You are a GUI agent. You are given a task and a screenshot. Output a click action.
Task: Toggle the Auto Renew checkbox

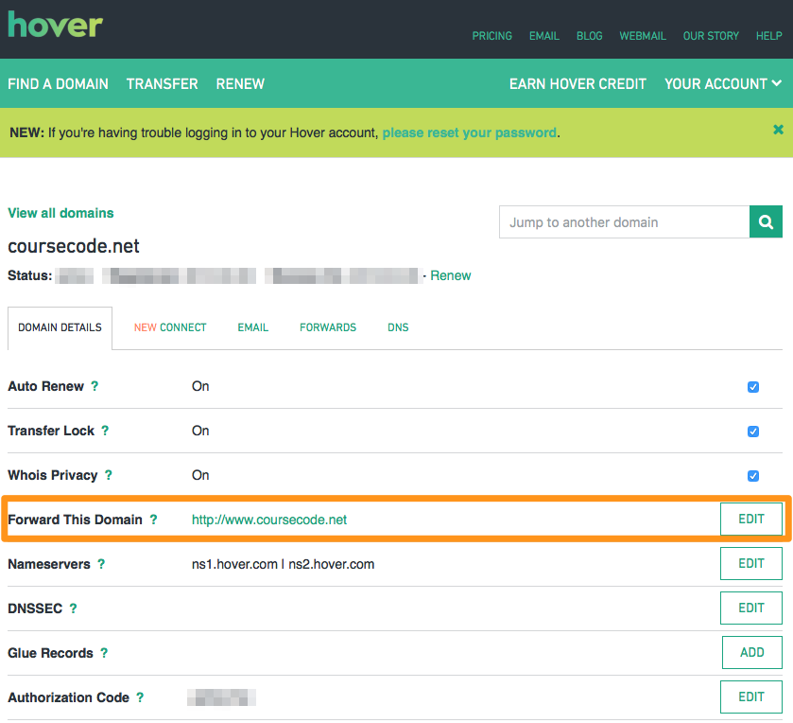point(753,387)
